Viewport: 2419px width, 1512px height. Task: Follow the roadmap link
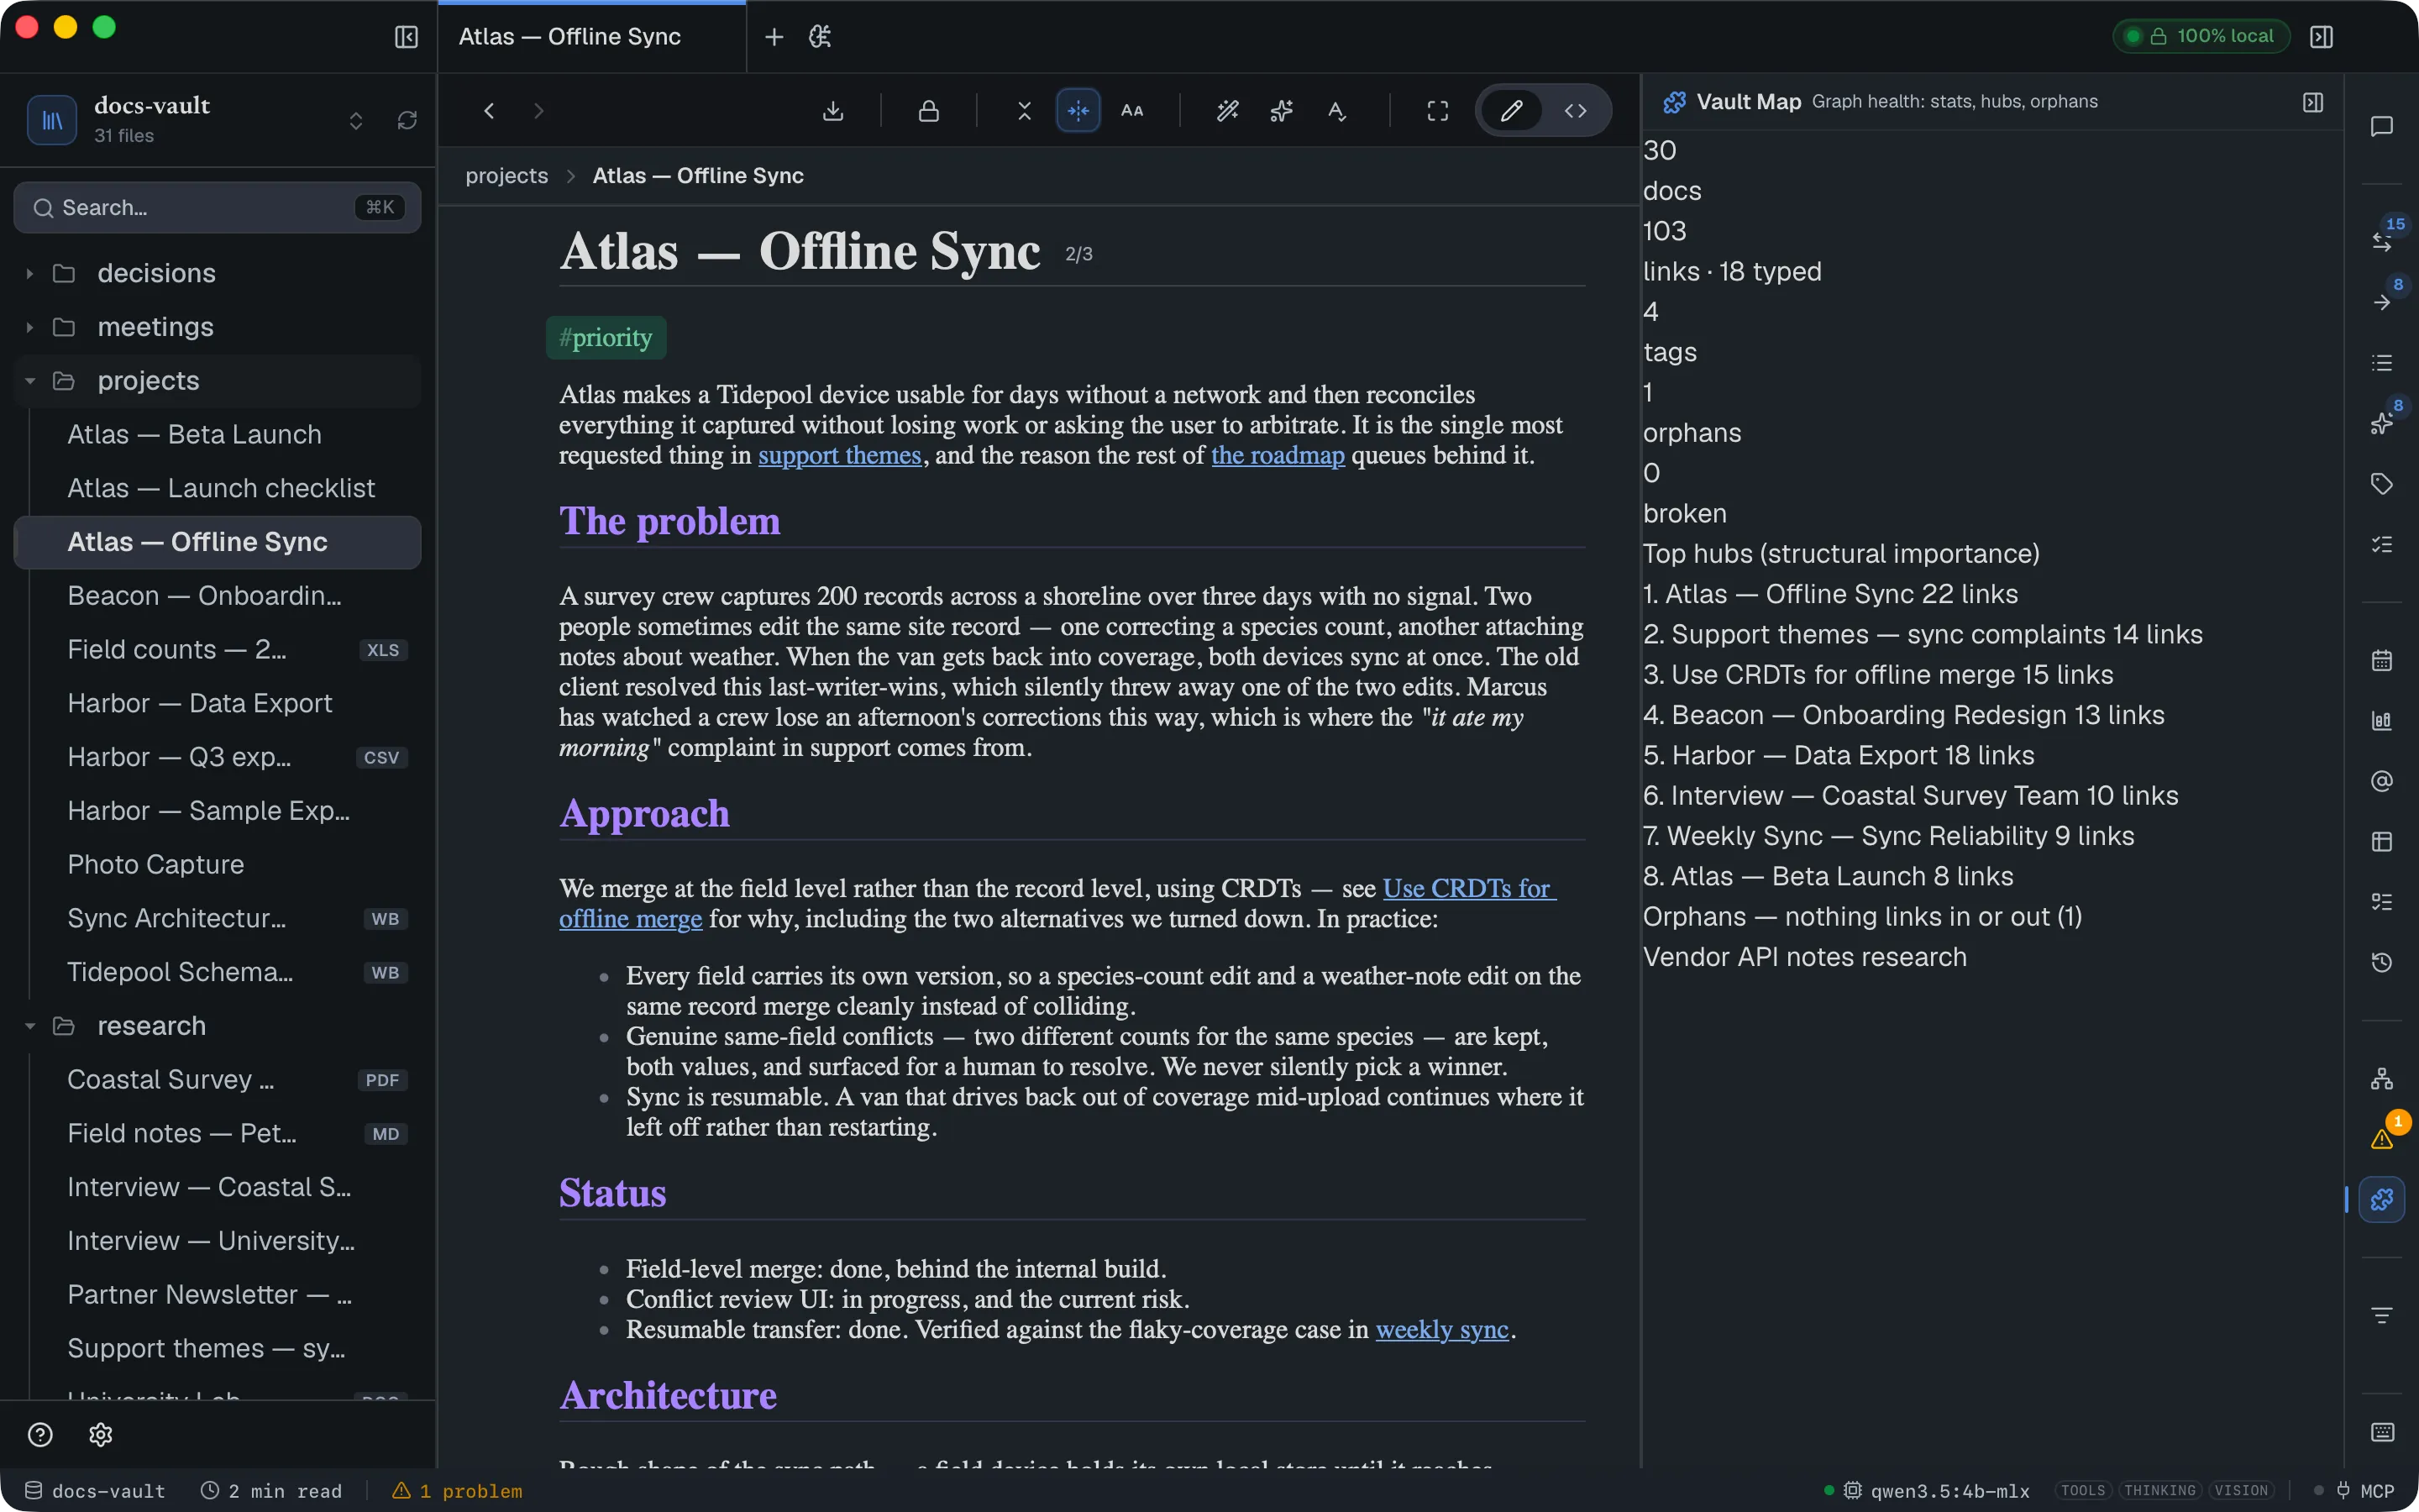point(1278,455)
